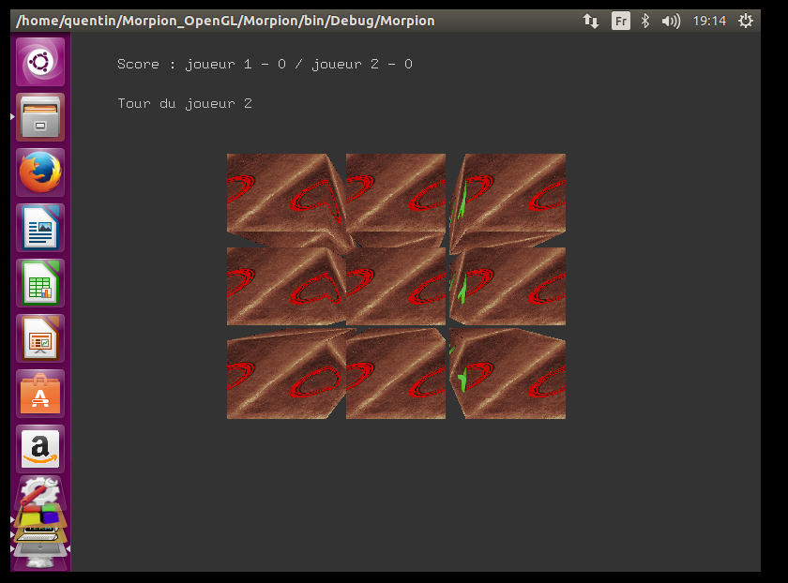This screenshot has height=583, width=788.
Task: Open the Amazon launcher icon
Action: pos(40,449)
